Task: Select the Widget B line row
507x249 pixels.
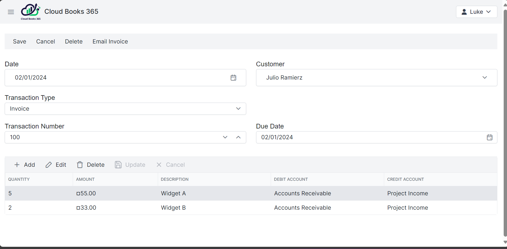Action: tap(173, 208)
